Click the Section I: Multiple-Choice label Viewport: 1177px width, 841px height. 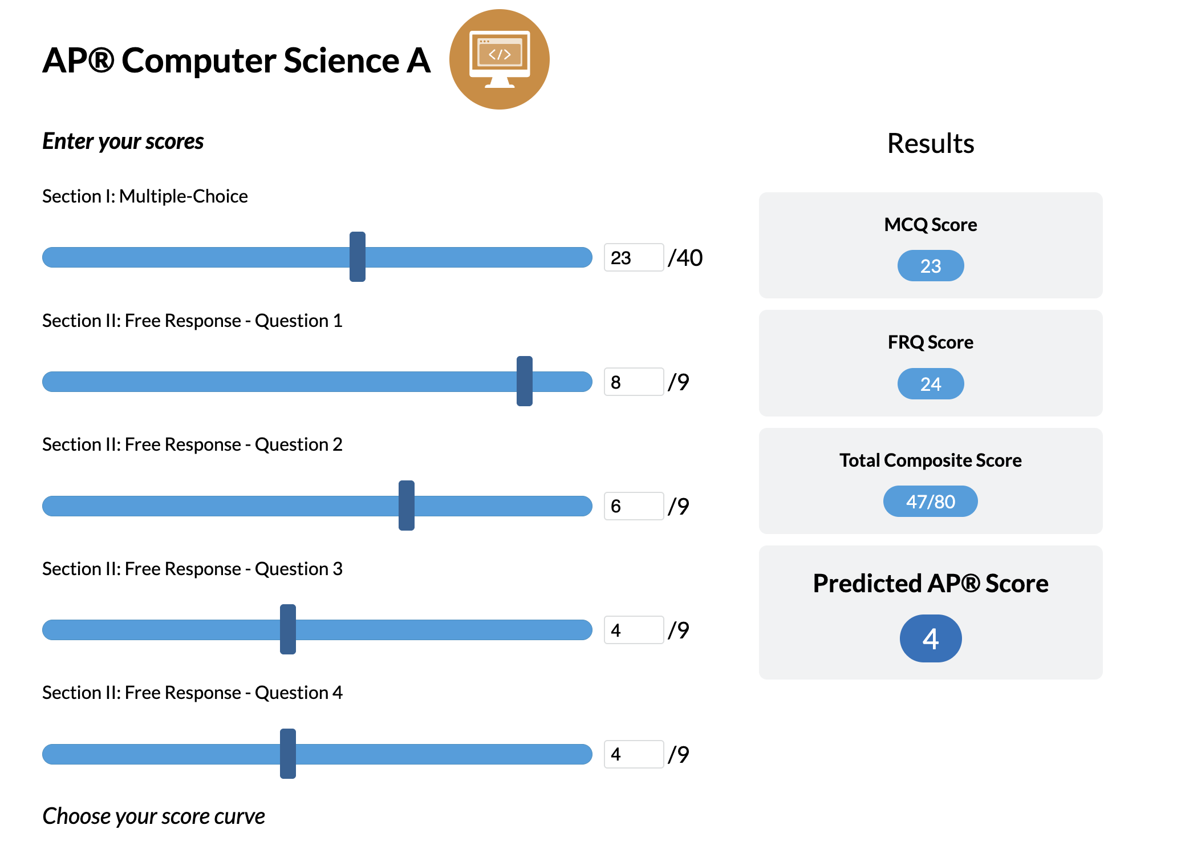pos(145,196)
